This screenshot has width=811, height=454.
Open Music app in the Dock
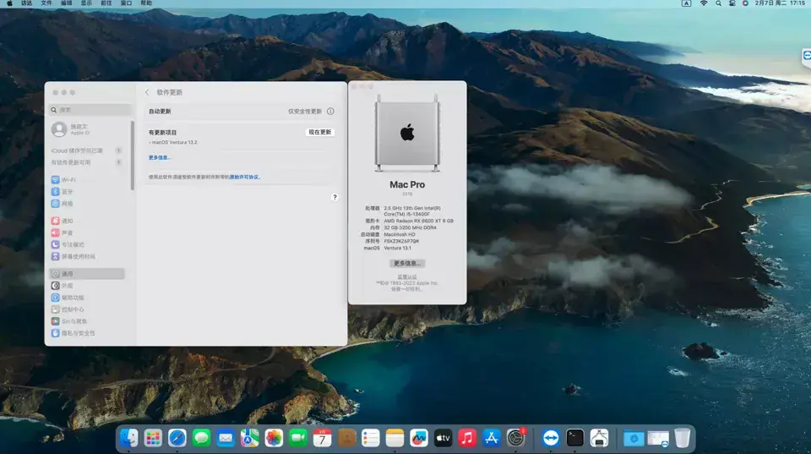coord(467,438)
